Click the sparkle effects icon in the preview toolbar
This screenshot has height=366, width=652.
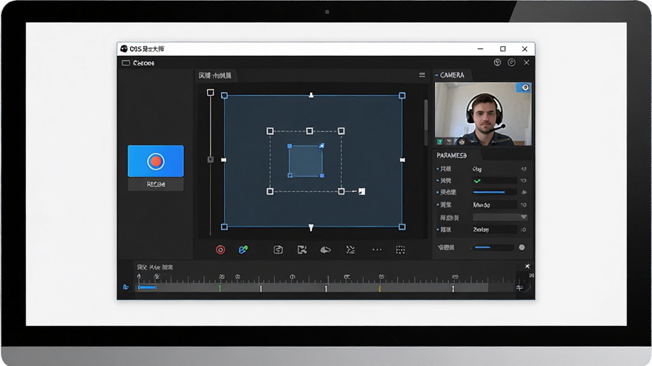point(351,249)
